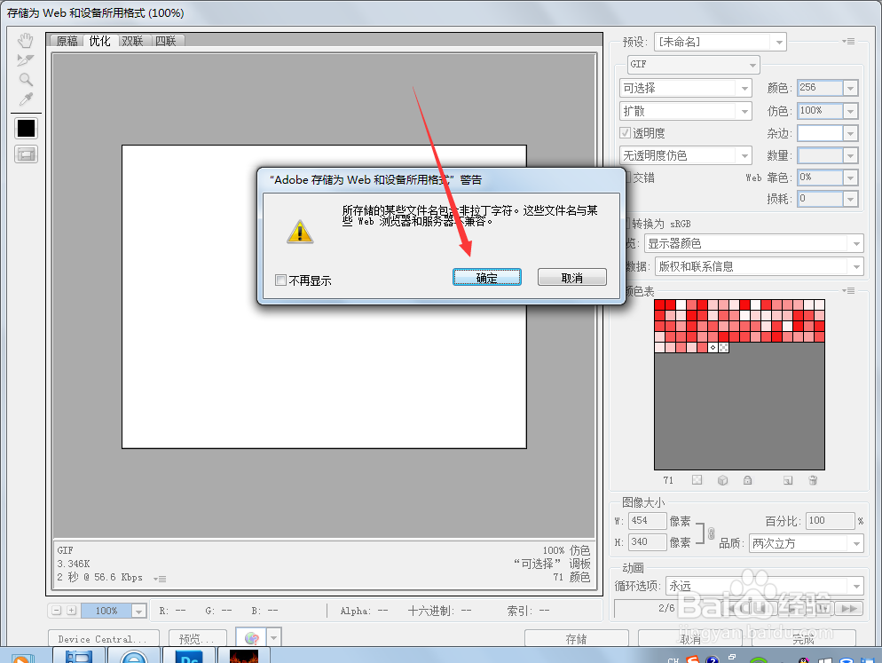This screenshot has height=663, width=882.
Task: Switch to the 双联 tab
Action: (x=133, y=41)
